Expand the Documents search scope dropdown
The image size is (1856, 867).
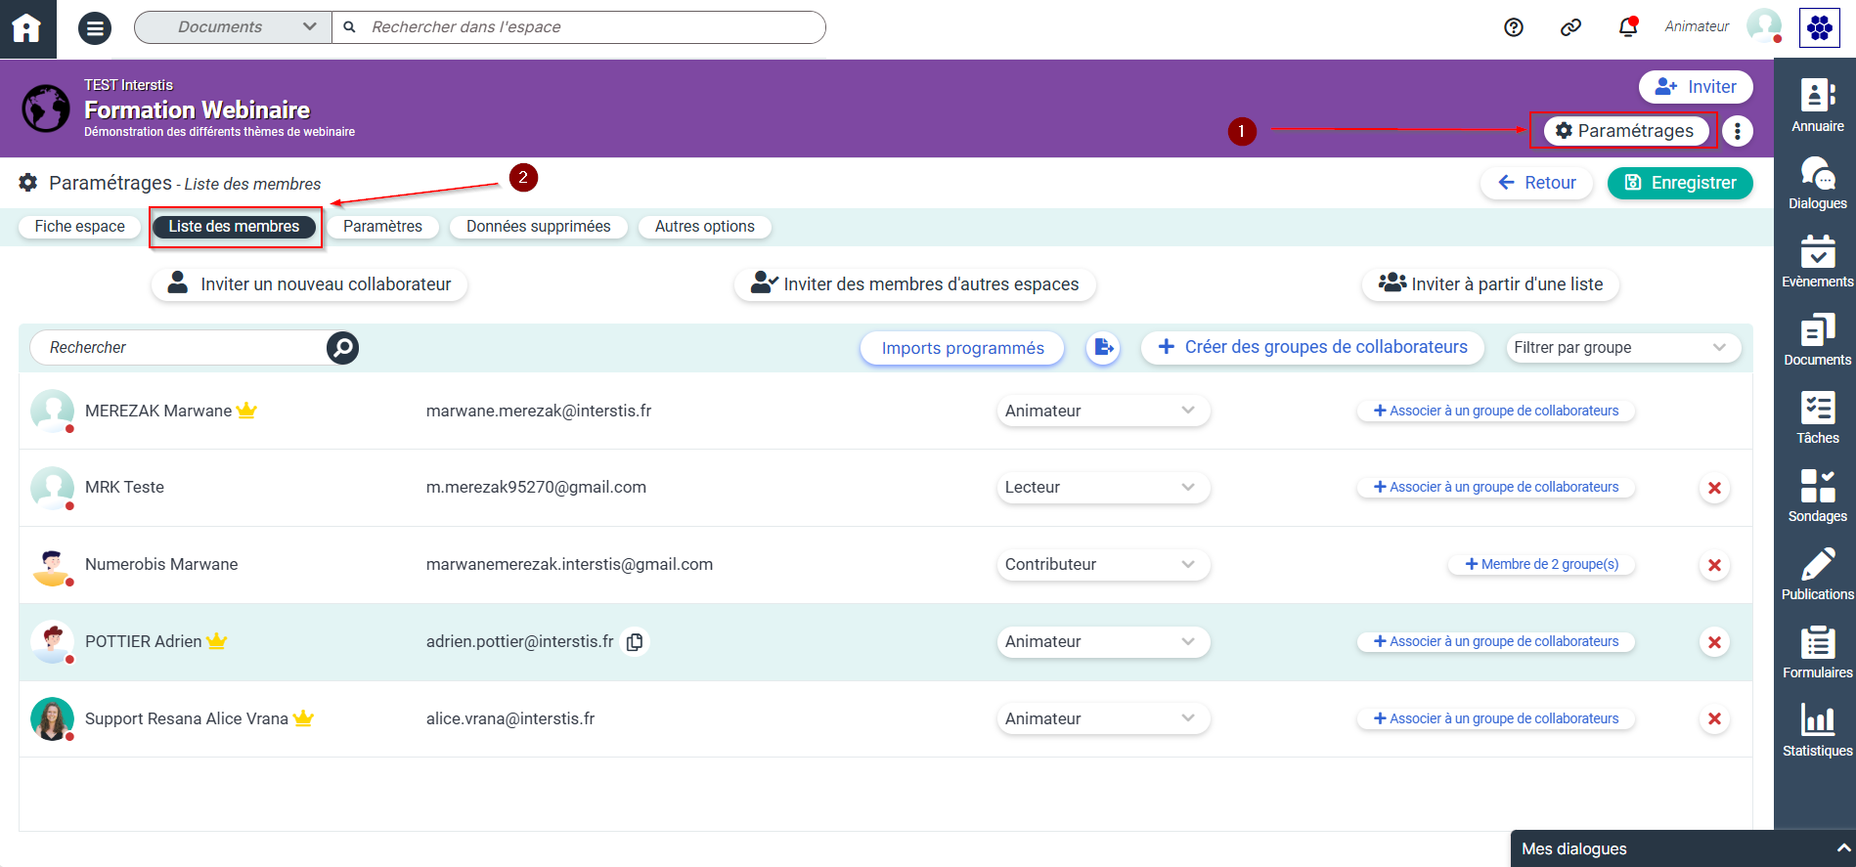pos(234,27)
